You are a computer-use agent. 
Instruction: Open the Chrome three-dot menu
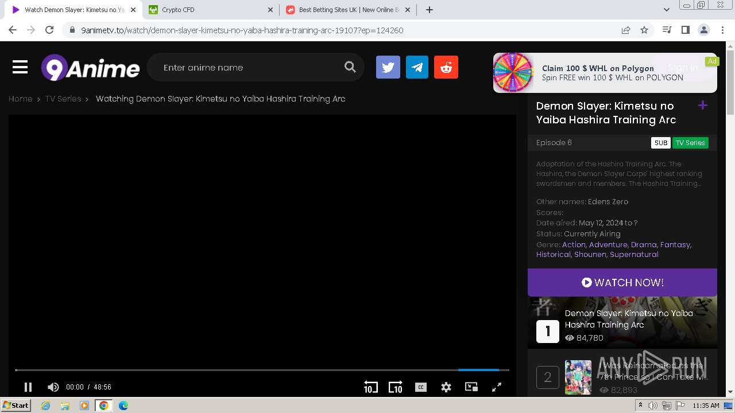click(x=722, y=30)
